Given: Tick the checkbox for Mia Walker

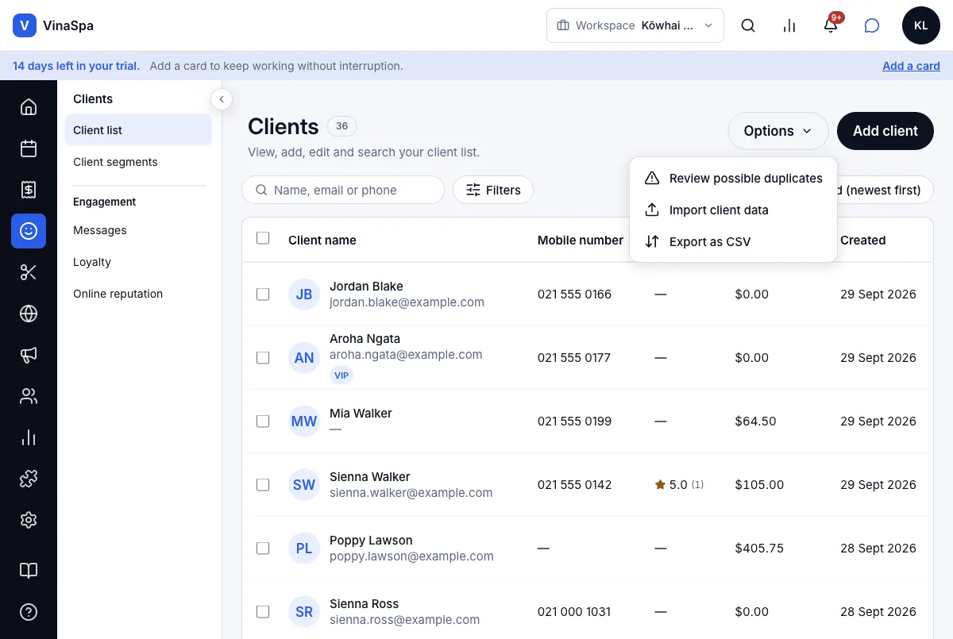Looking at the screenshot, I should coord(263,422).
